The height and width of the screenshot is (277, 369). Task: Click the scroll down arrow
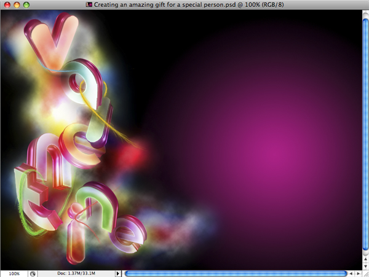tap(365, 267)
